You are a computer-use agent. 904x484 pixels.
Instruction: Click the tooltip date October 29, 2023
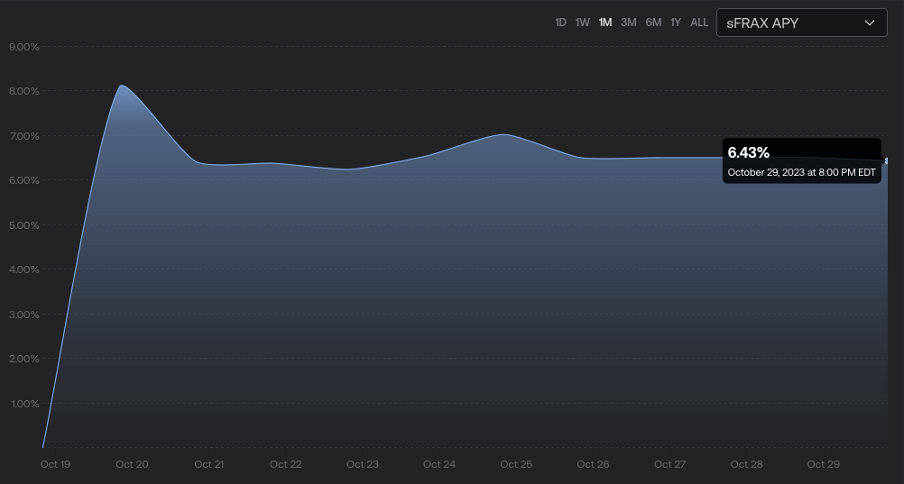coord(801,172)
